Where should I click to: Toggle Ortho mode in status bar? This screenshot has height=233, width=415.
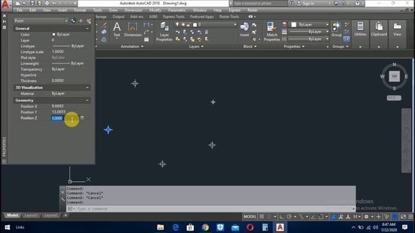pyautogui.click(x=281, y=217)
